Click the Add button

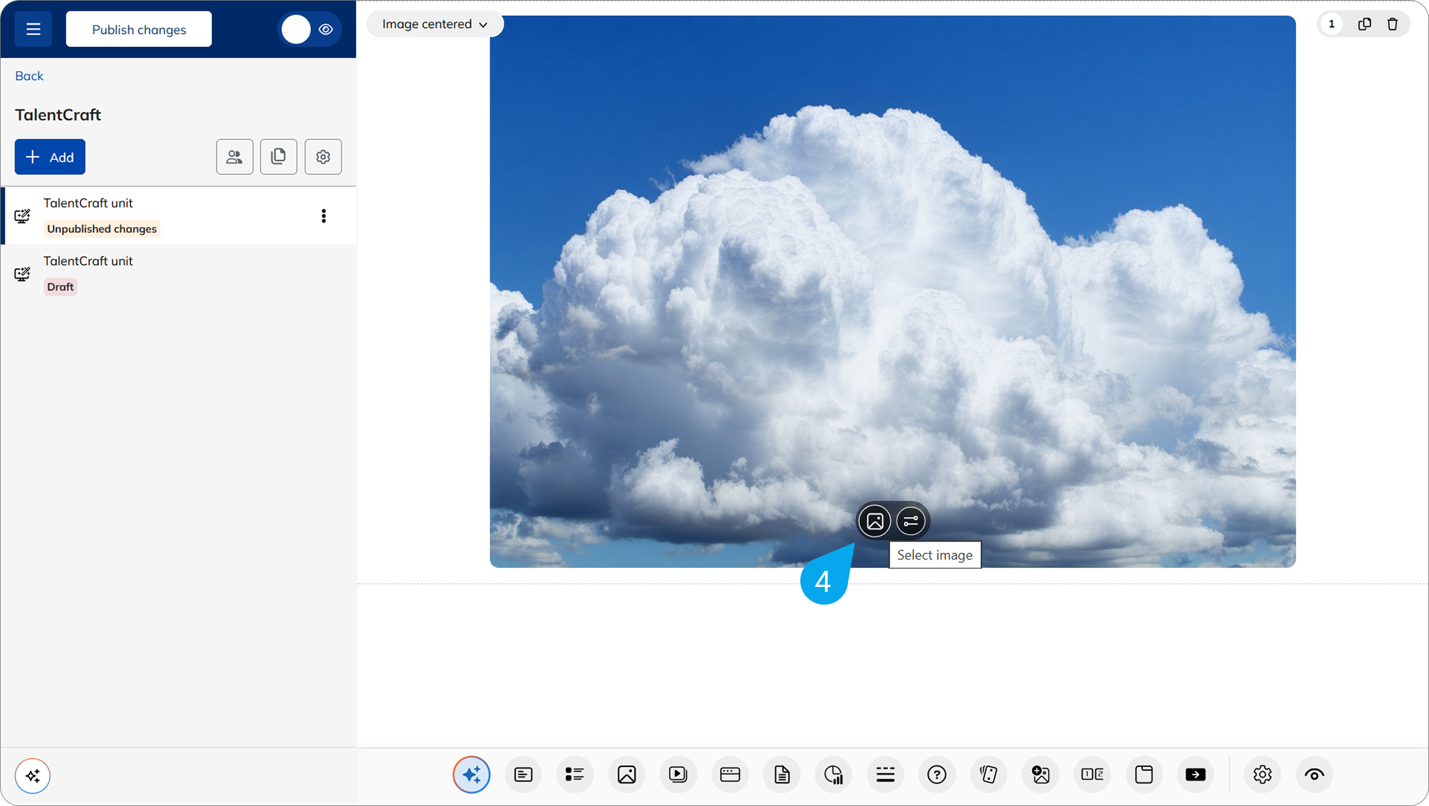coord(50,157)
